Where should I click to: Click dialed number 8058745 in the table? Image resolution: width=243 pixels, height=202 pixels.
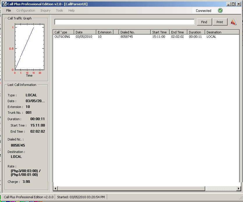click(x=127, y=37)
